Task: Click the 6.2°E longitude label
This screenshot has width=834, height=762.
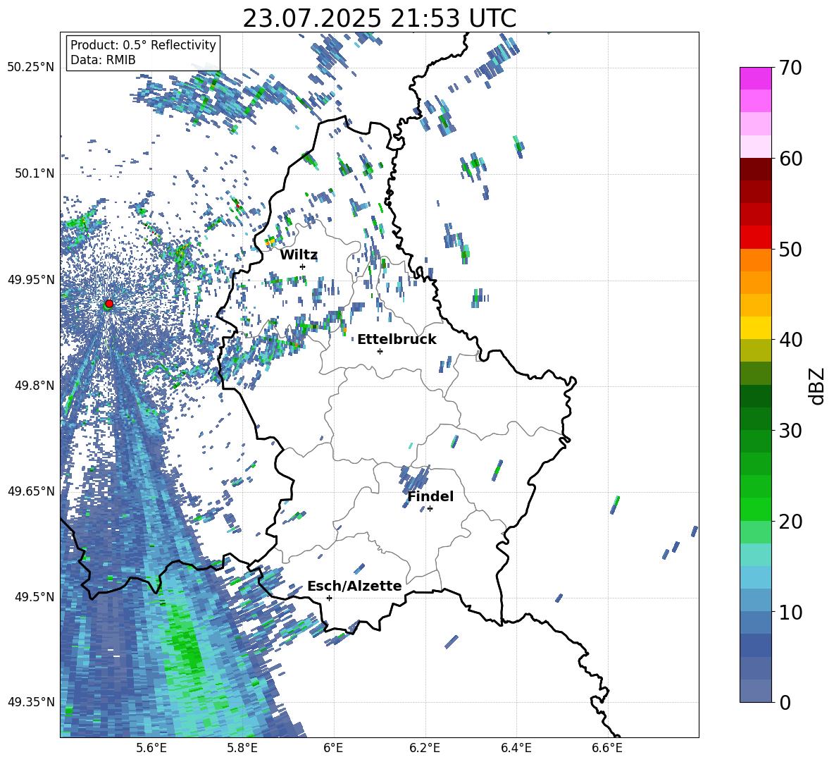Action: point(425,748)
